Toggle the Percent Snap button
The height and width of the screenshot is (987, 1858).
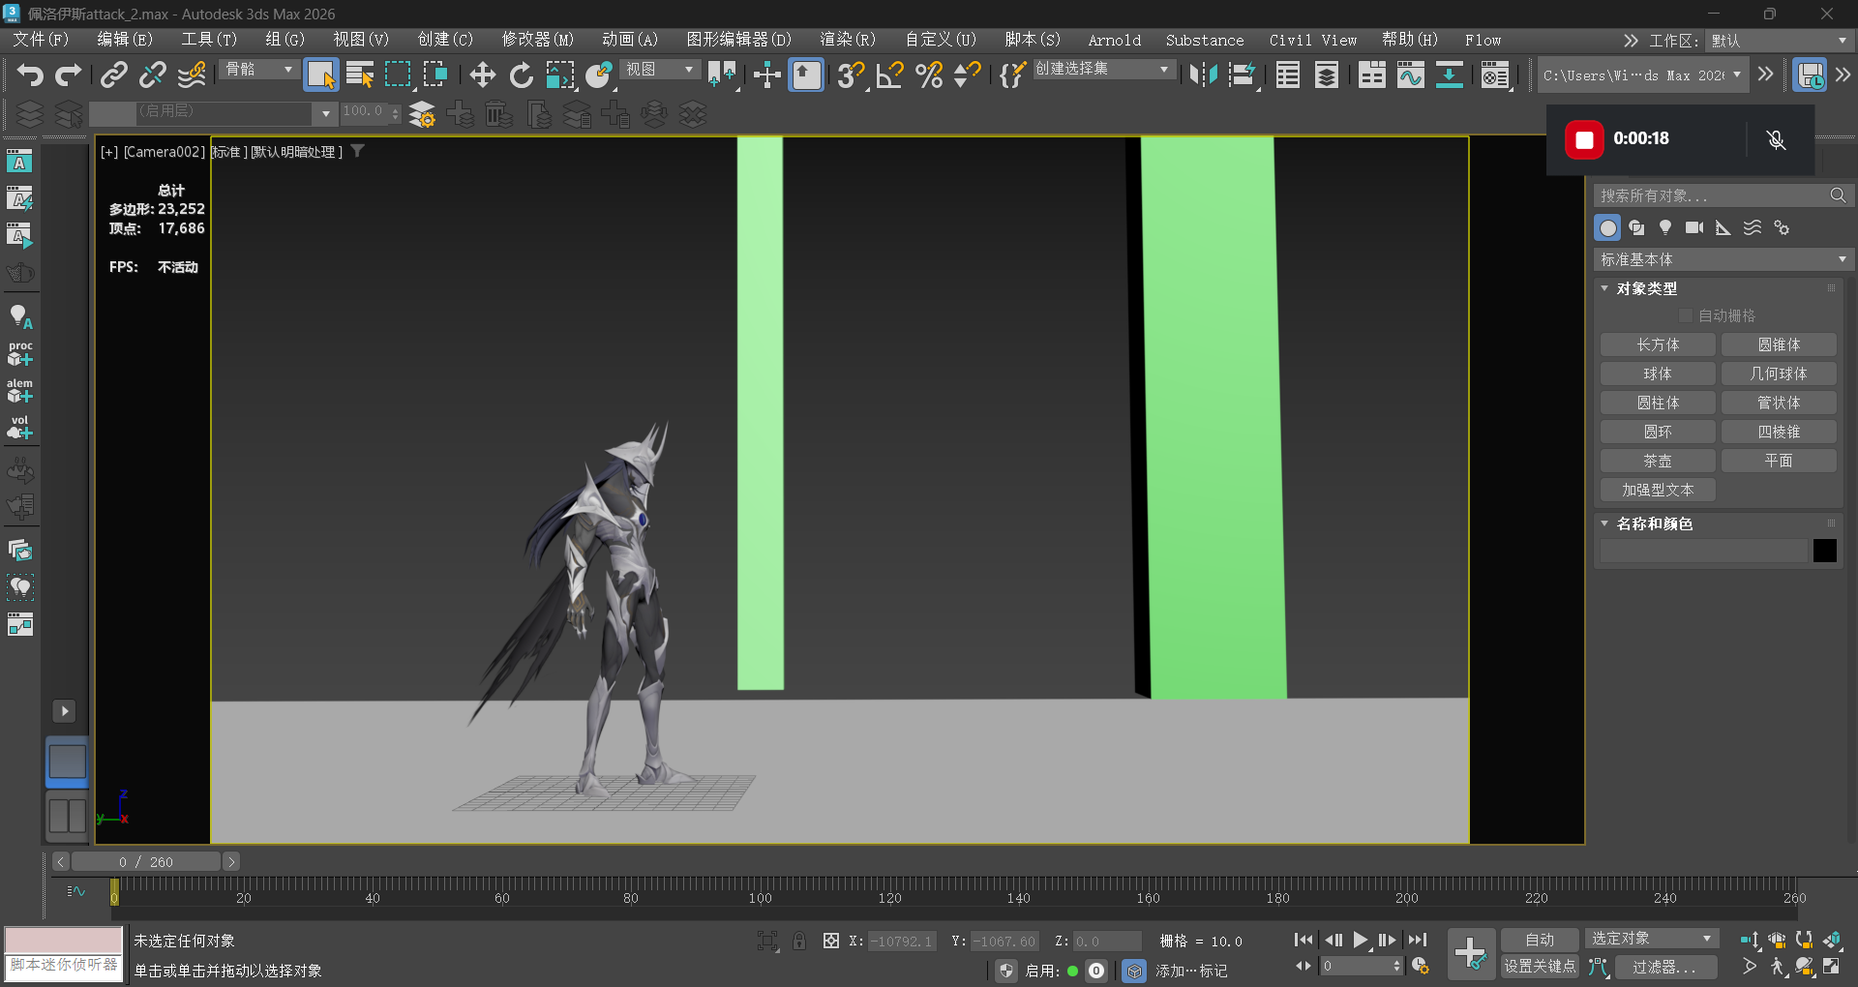click(929, 75)
